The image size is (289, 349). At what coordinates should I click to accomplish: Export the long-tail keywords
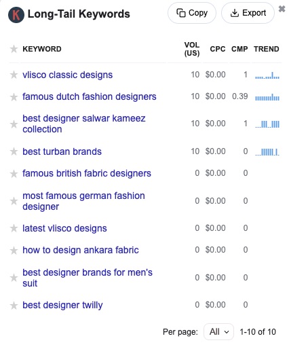point(248,13)
